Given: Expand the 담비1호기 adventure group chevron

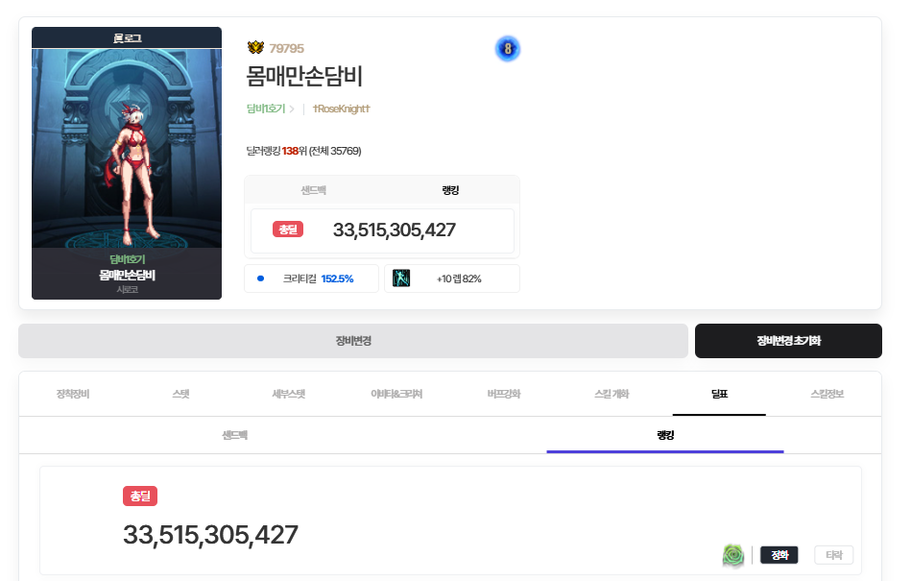Looking at the screenshot, I should (x=292, y=109).
